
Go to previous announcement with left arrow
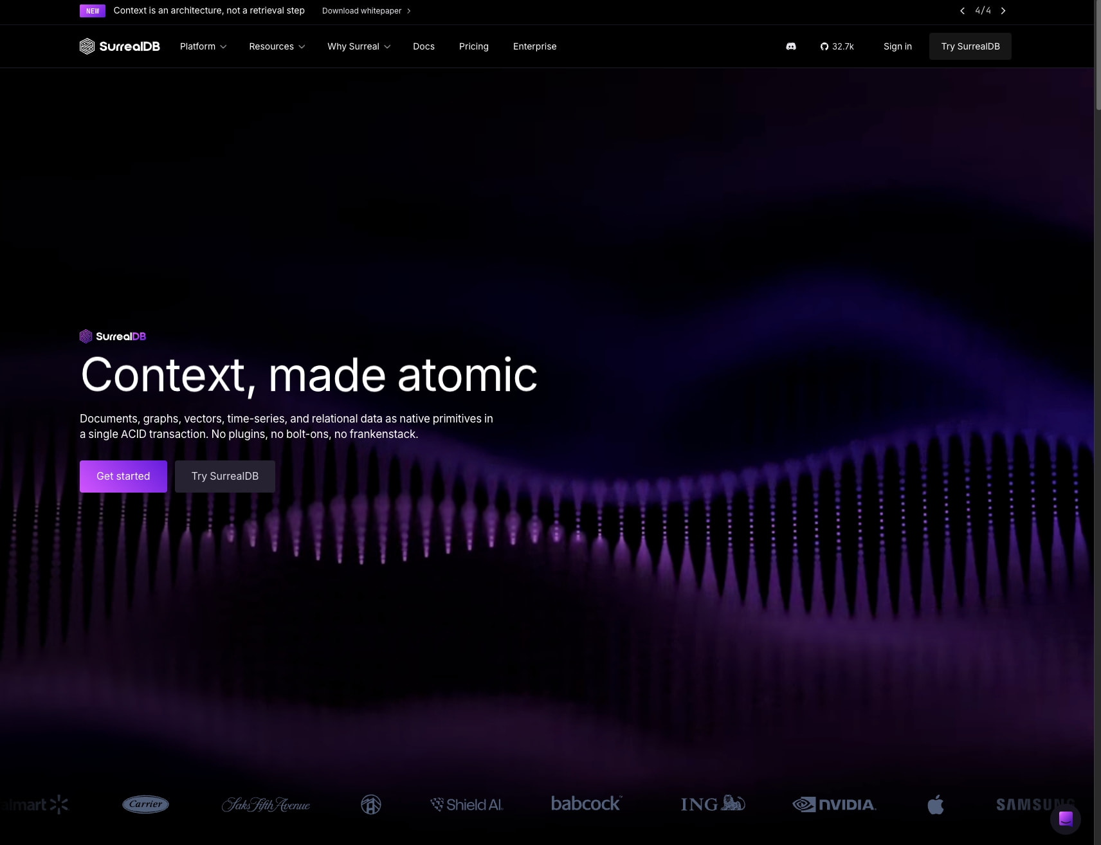click(x=962, y=11)
